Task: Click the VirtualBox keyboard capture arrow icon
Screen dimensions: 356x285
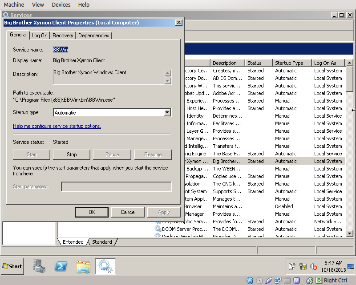Action: tap(319, 281)
